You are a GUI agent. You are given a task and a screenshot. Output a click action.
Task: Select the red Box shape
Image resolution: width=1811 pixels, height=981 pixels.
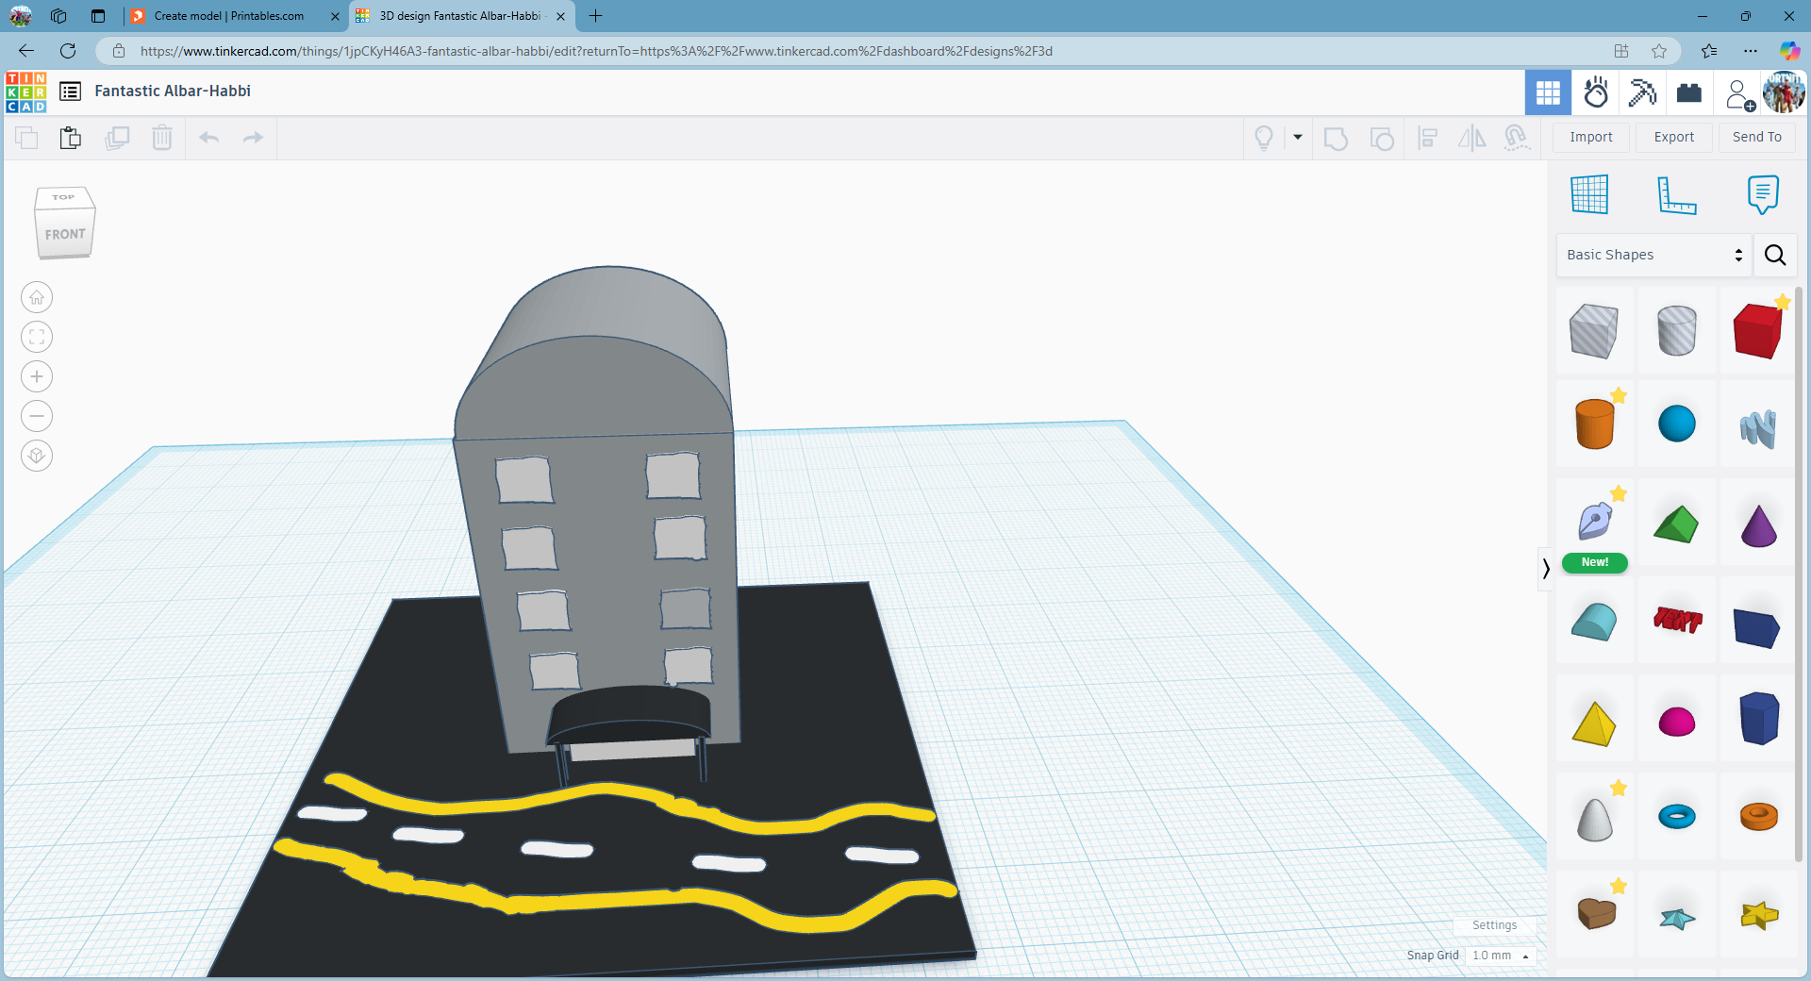[x=1758, y=330]
